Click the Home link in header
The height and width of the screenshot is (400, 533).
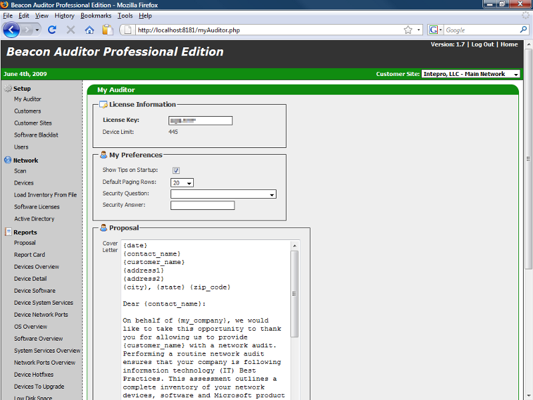click(x=509, y=44)
